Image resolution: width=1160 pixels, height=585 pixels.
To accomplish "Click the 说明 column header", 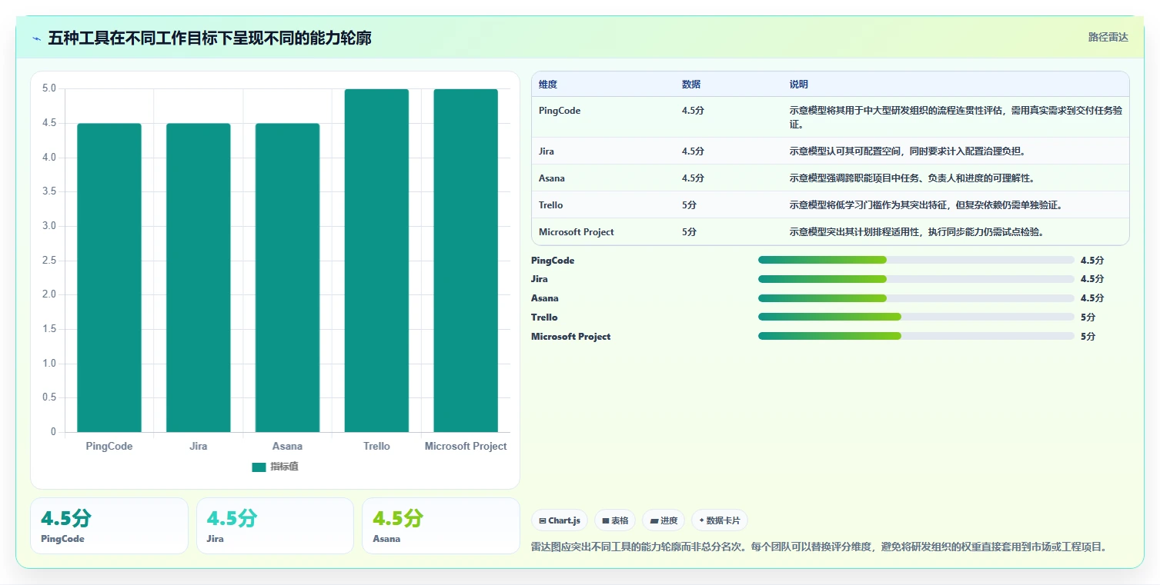I will point(799,85).
